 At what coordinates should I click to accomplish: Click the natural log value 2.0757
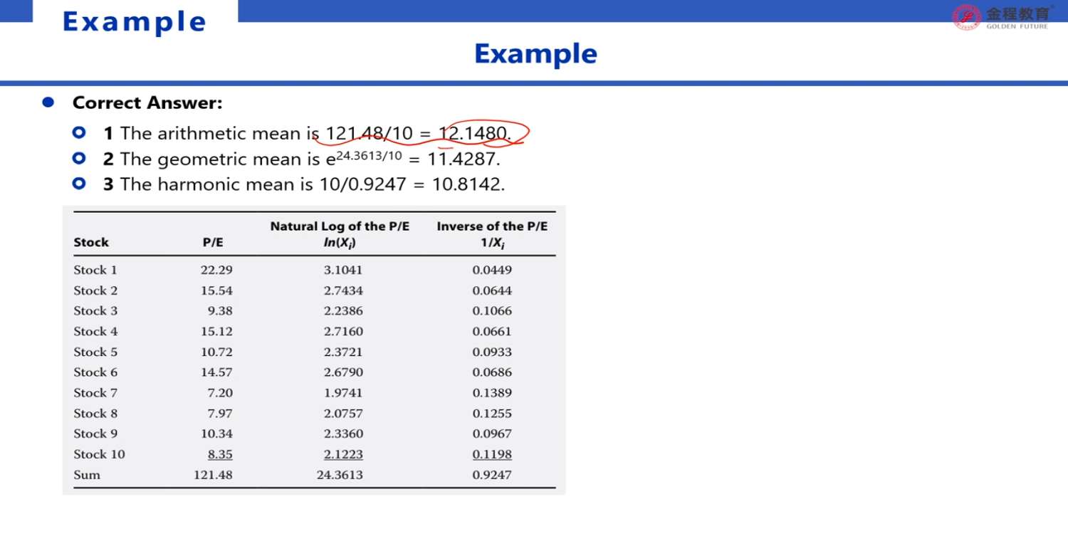[x=343, y=413]
